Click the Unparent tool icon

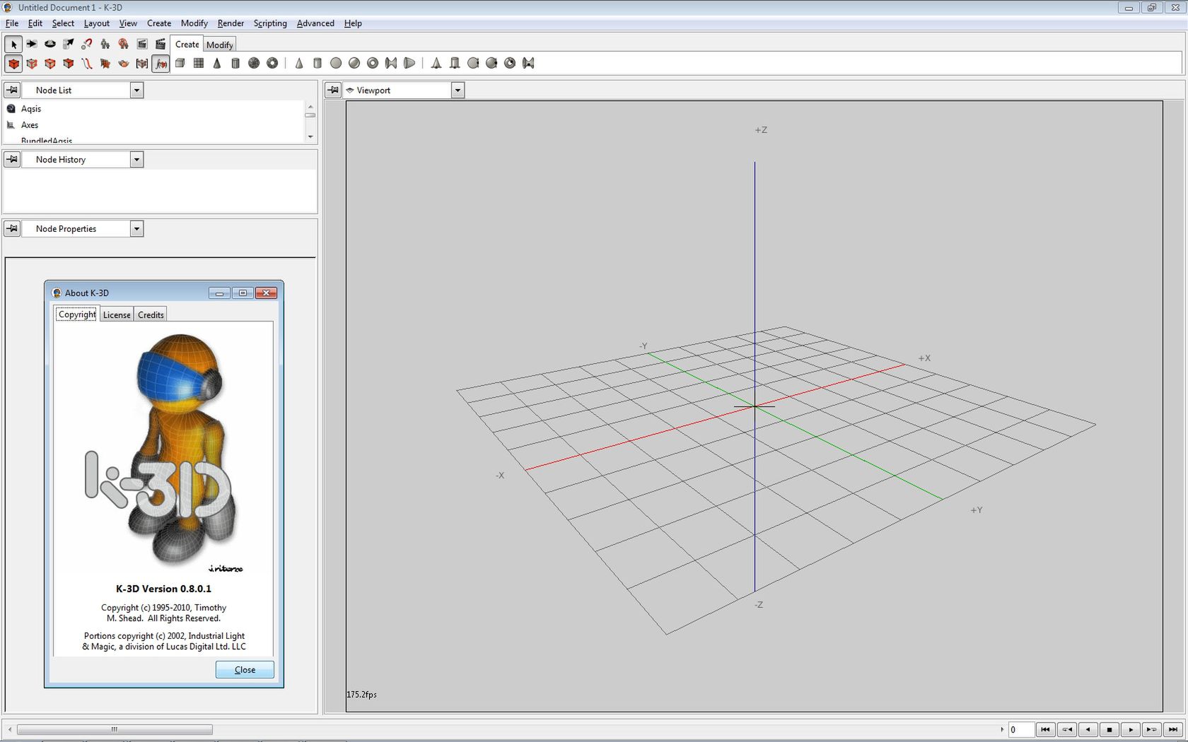[124, 44]
